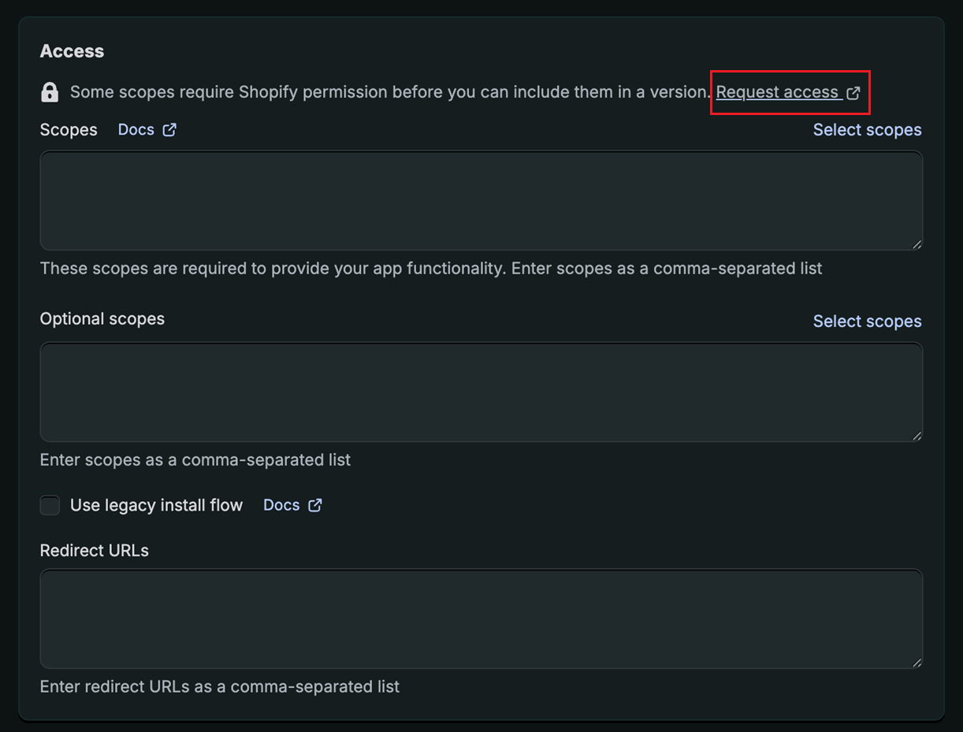963x732 pixels.
Task: Focus the required Scopes text area
Action: [x=481, y=201]
